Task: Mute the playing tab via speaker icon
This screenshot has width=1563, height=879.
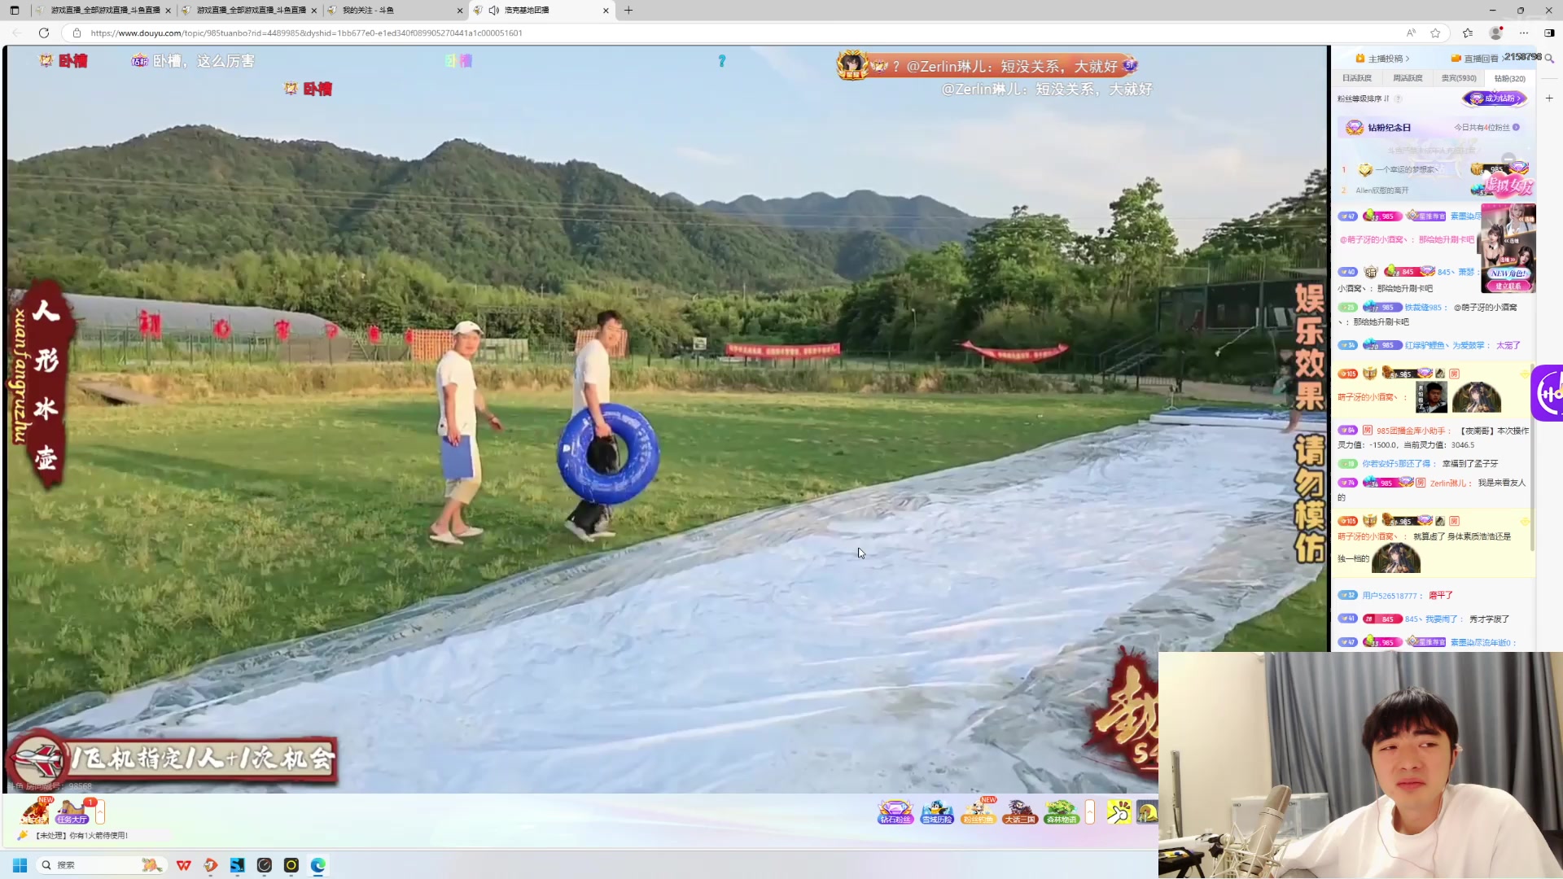Action: coord(494,11)
